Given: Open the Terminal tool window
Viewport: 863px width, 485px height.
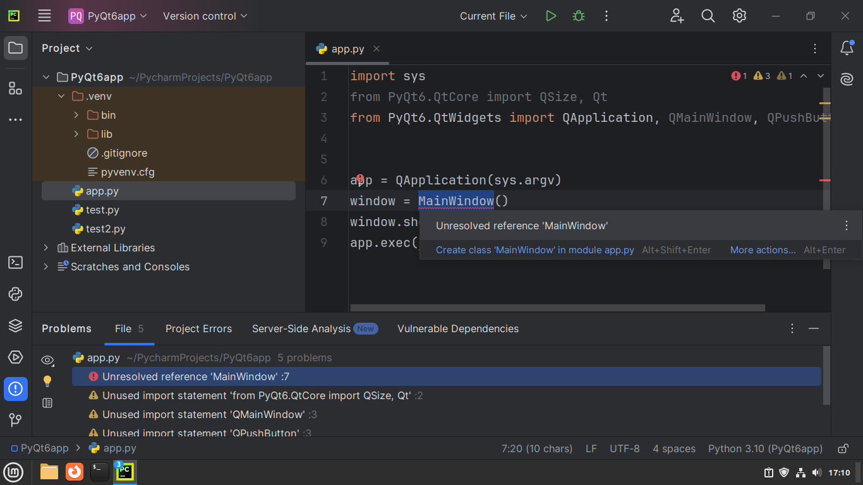Looking at the screenshot, I should coord(16,263).
